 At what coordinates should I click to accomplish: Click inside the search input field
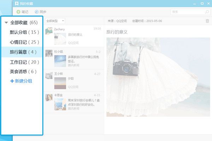tap(188, 12)
